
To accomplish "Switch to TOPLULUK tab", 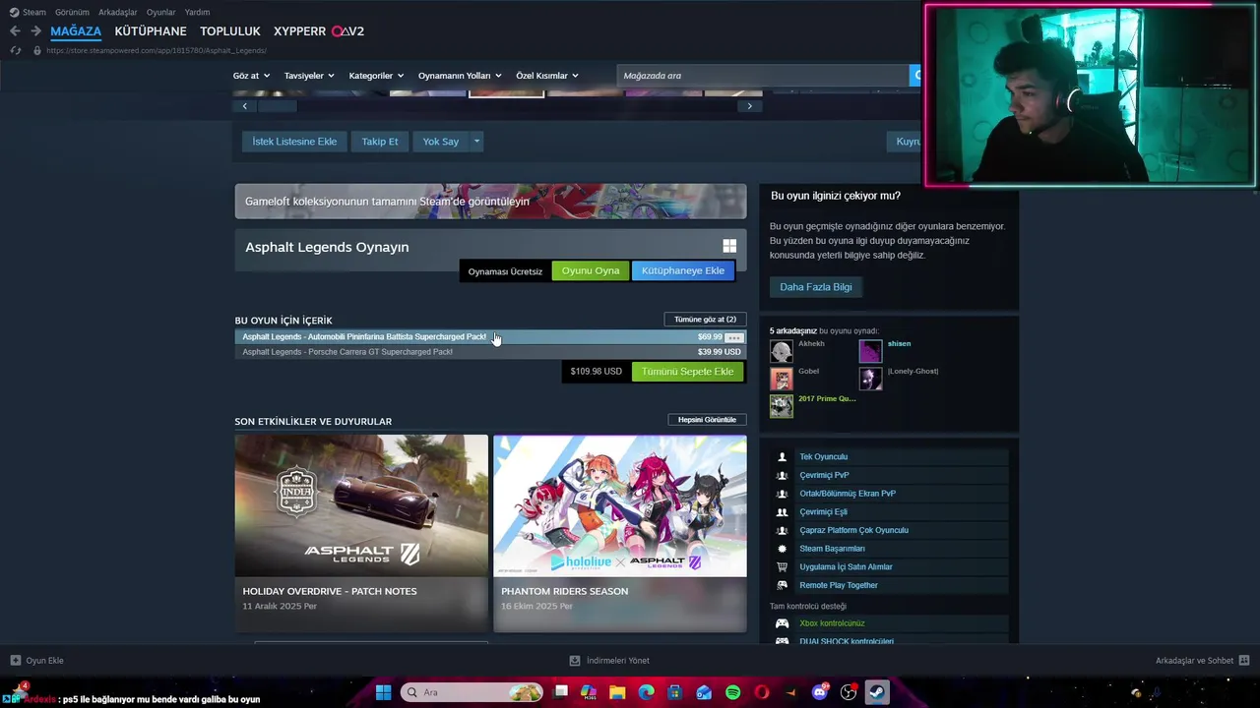I will tap(230, 31).
